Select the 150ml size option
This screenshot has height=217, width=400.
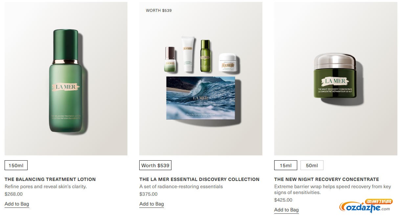tap(16, 165)
